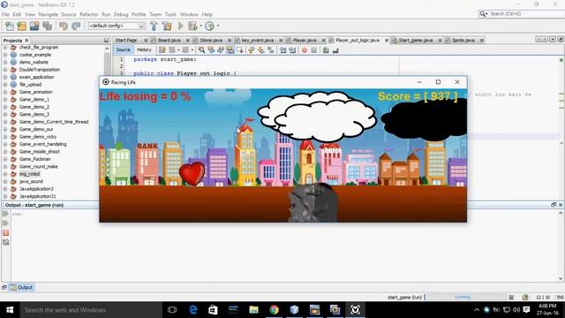Click the Open Project toolbar icon
This screenshot has height=318, width=565.
[x=34, y=26]
